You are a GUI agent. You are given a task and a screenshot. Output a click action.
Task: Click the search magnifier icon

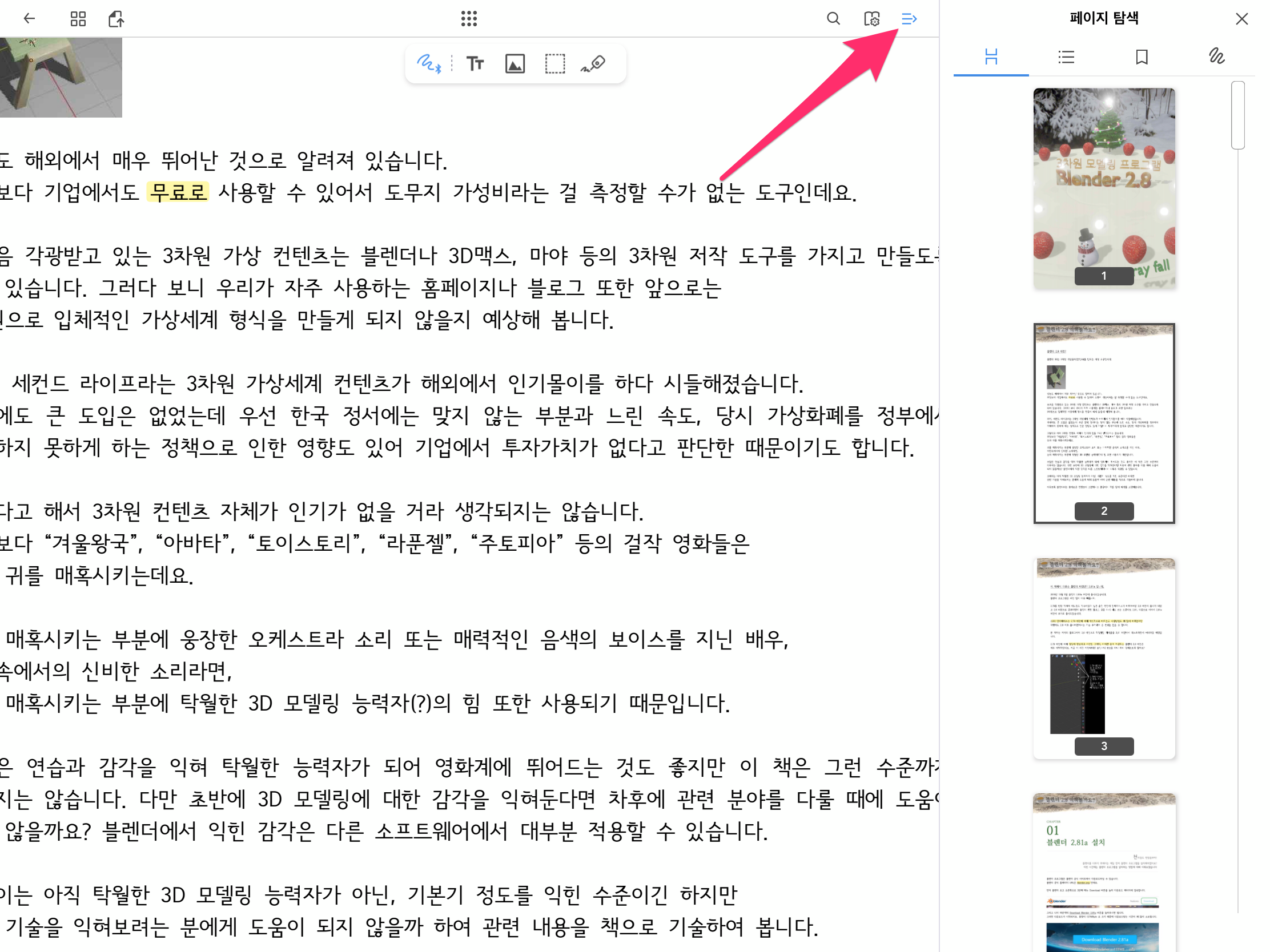point(833,19)
